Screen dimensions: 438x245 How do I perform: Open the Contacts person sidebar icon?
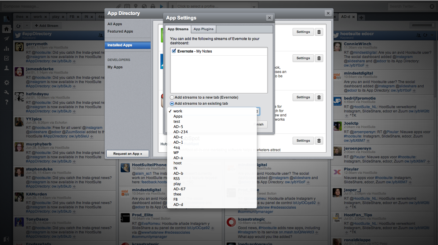(6, 68)
